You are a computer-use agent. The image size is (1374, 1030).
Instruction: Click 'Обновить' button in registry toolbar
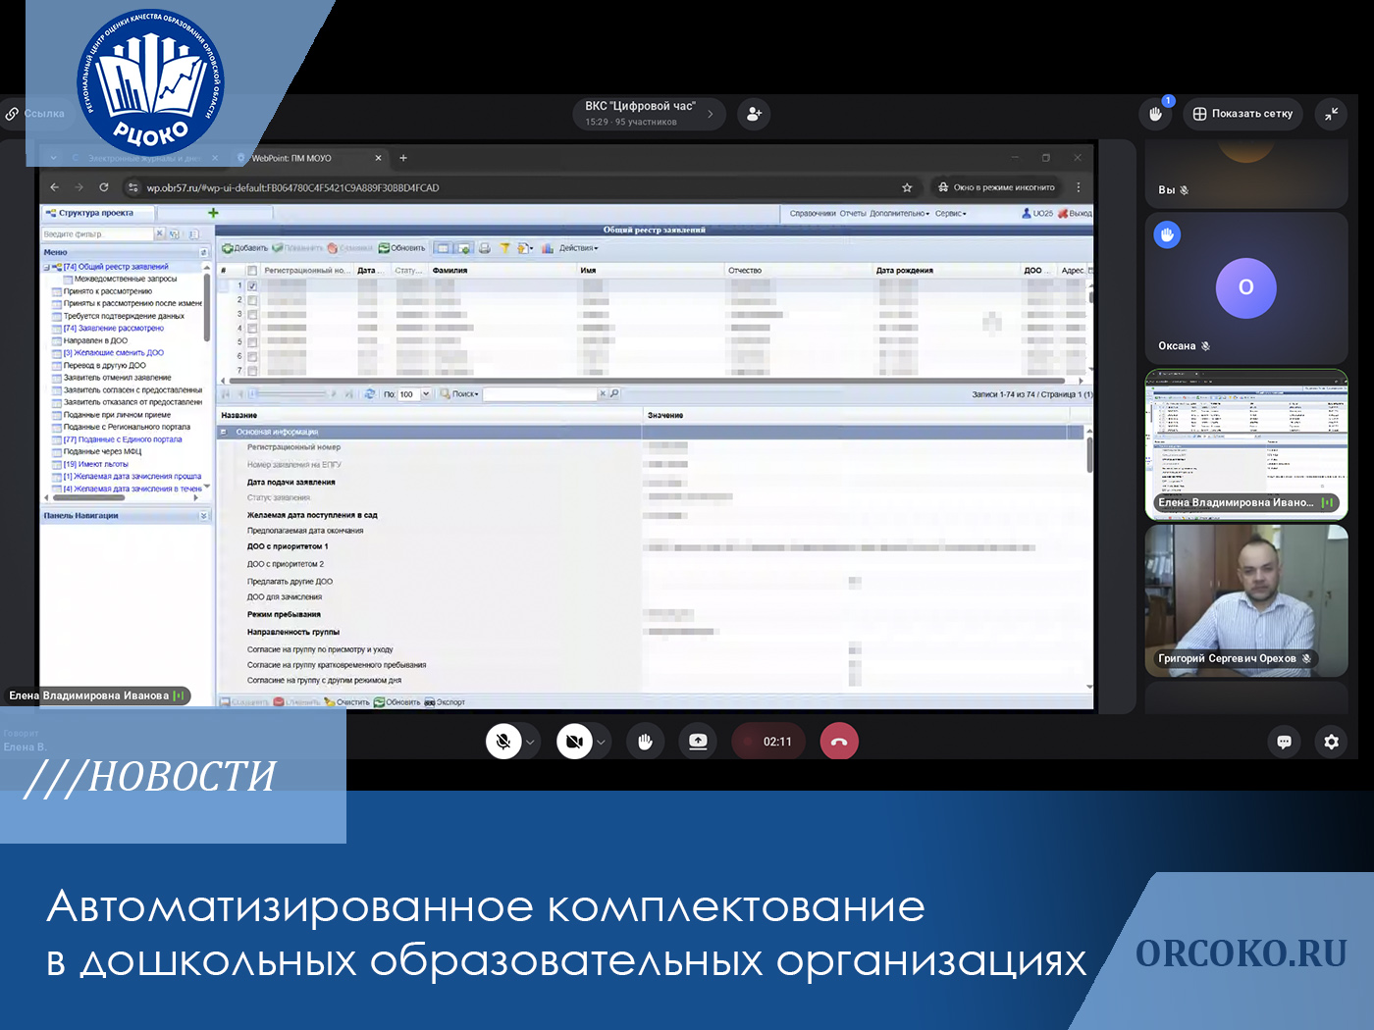pos(402,248)
